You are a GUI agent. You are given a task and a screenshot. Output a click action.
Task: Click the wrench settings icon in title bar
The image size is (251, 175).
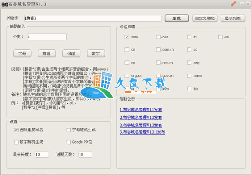click(x=233, y=4)
